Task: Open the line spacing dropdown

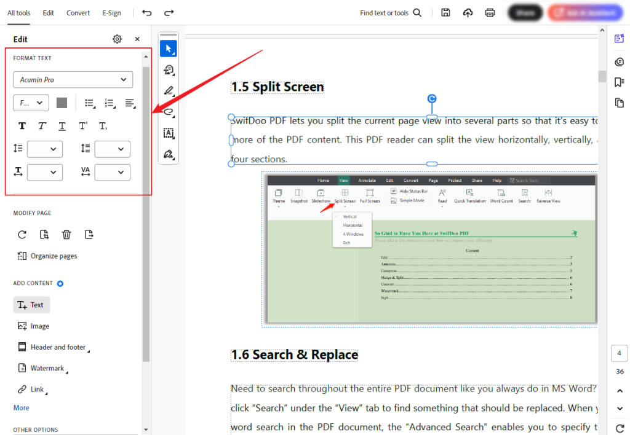Action: tap(44, 149)
